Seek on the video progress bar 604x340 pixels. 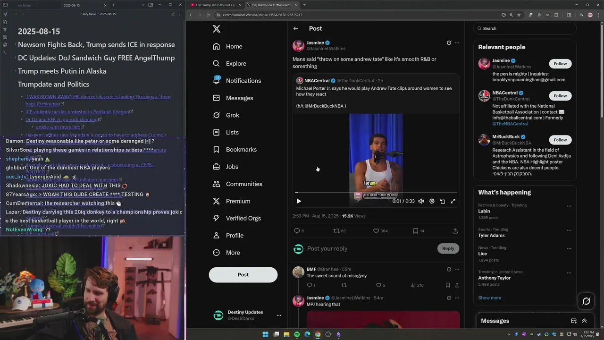pyautogui.click(x=376, y=192)
